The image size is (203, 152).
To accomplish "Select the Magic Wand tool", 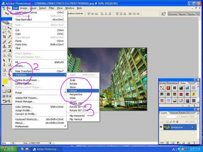I will pyautogui.click(x=9, y=32).
